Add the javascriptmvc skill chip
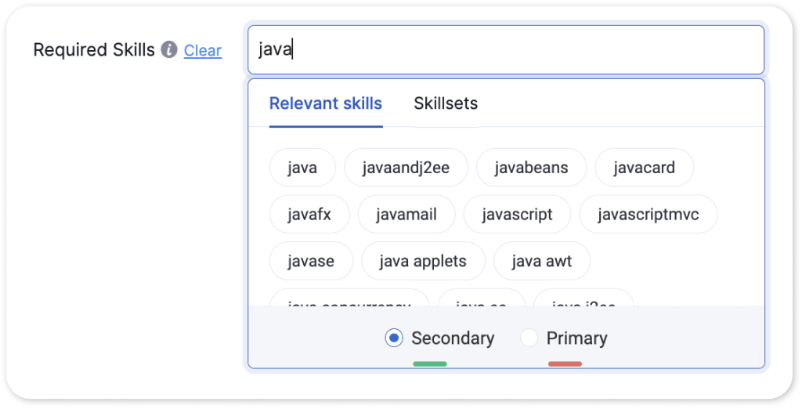802x409 pixels. tap(648, 214)
